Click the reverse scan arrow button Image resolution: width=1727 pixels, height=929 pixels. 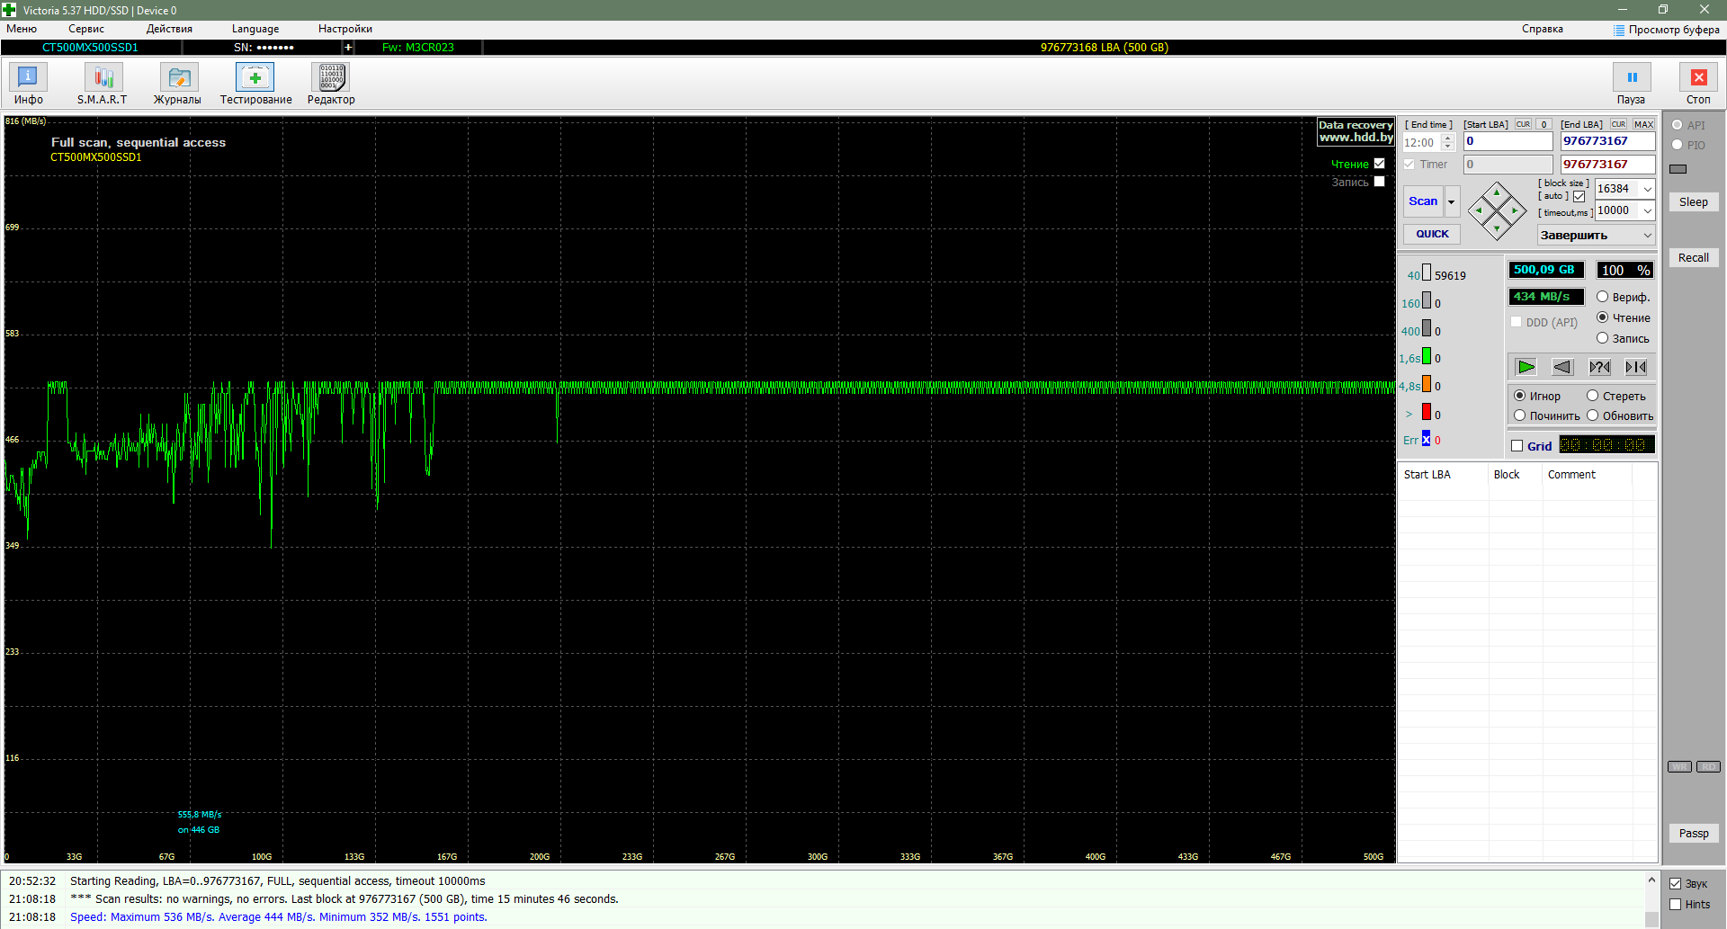point(1562,367)
